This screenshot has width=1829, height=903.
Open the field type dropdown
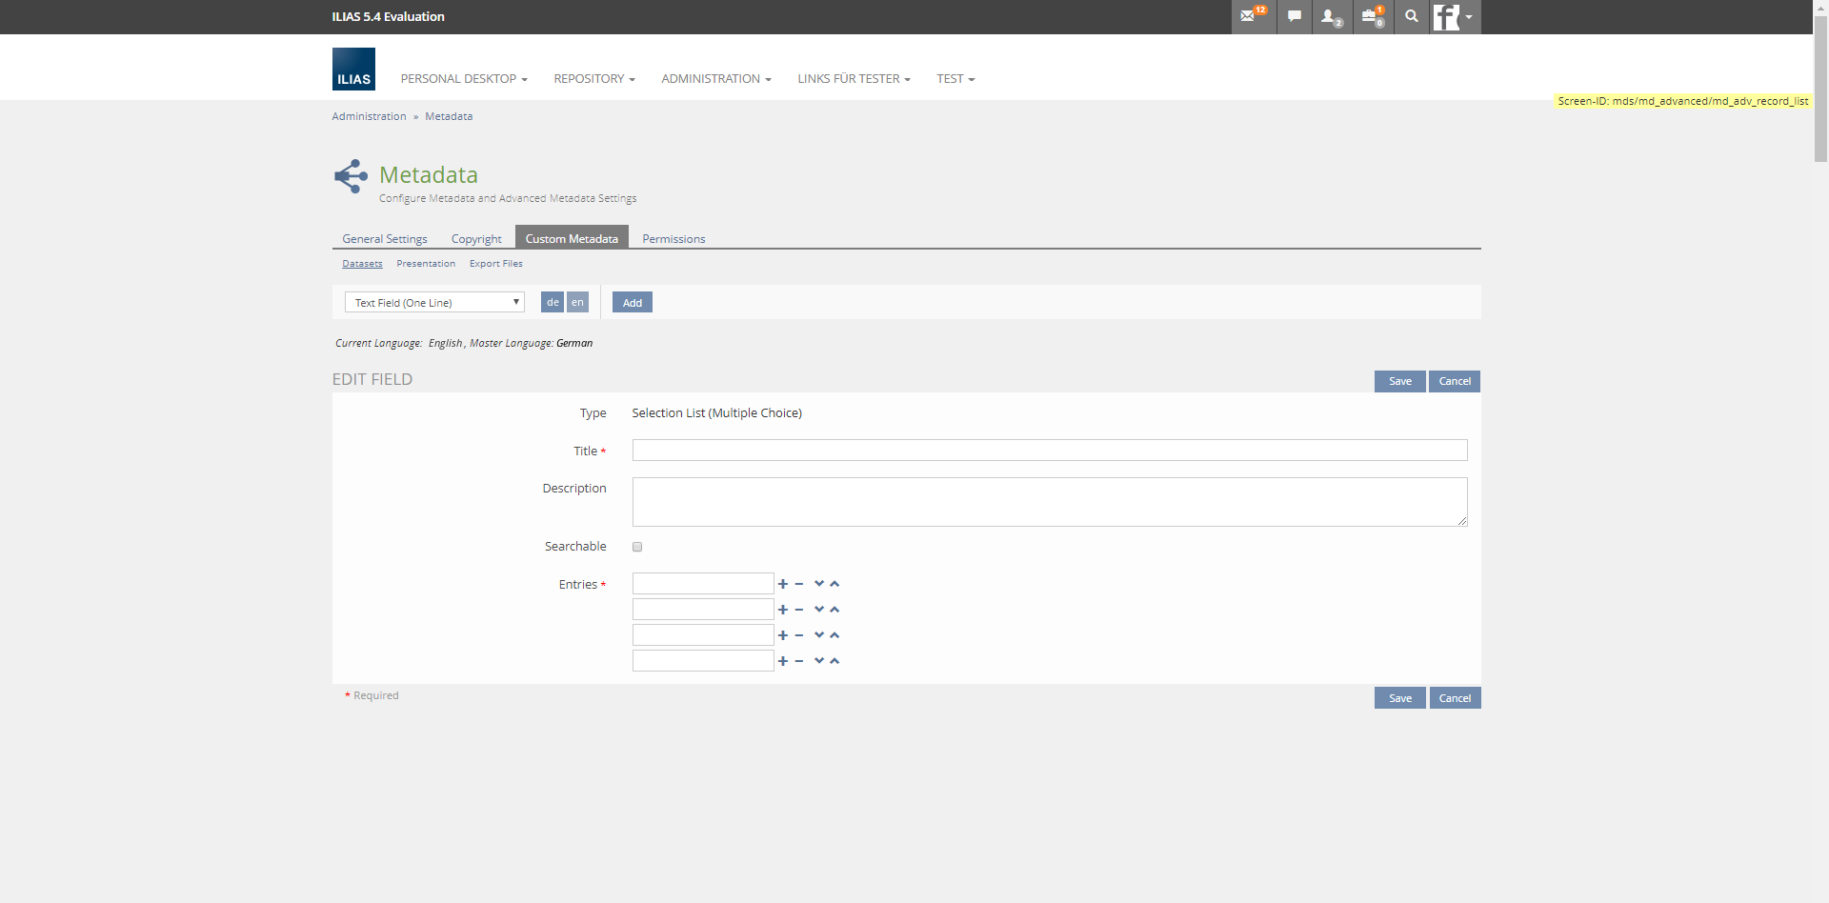[434, 302]
